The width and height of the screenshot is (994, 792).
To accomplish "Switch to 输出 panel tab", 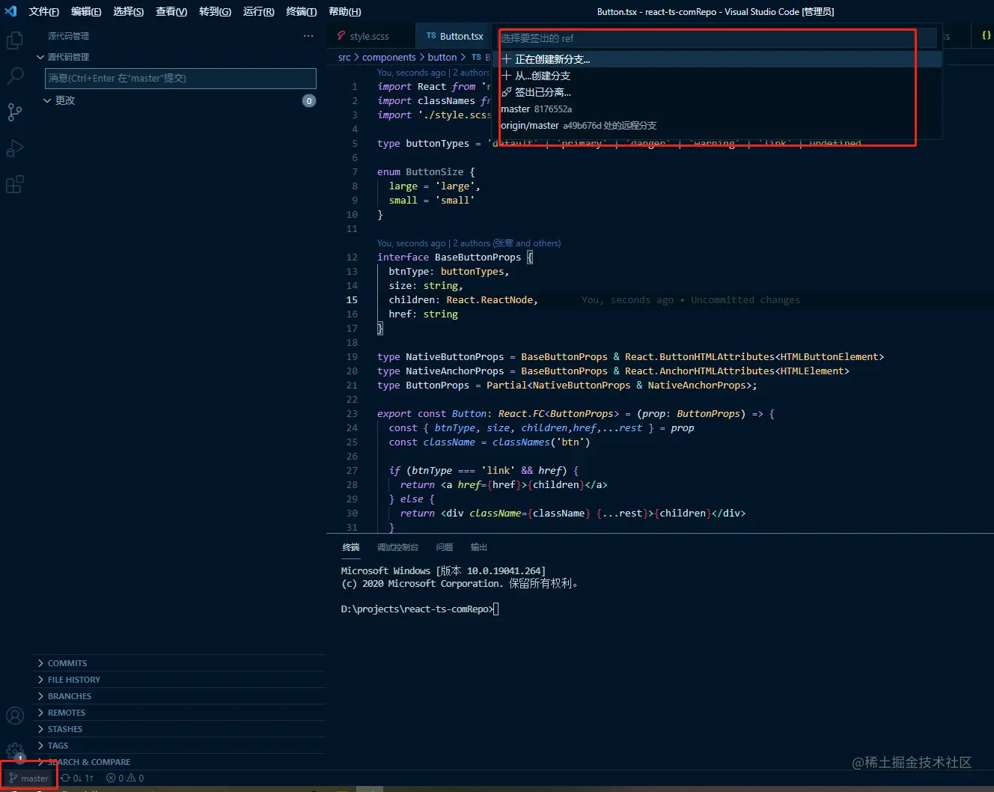I will coord(479,547).
